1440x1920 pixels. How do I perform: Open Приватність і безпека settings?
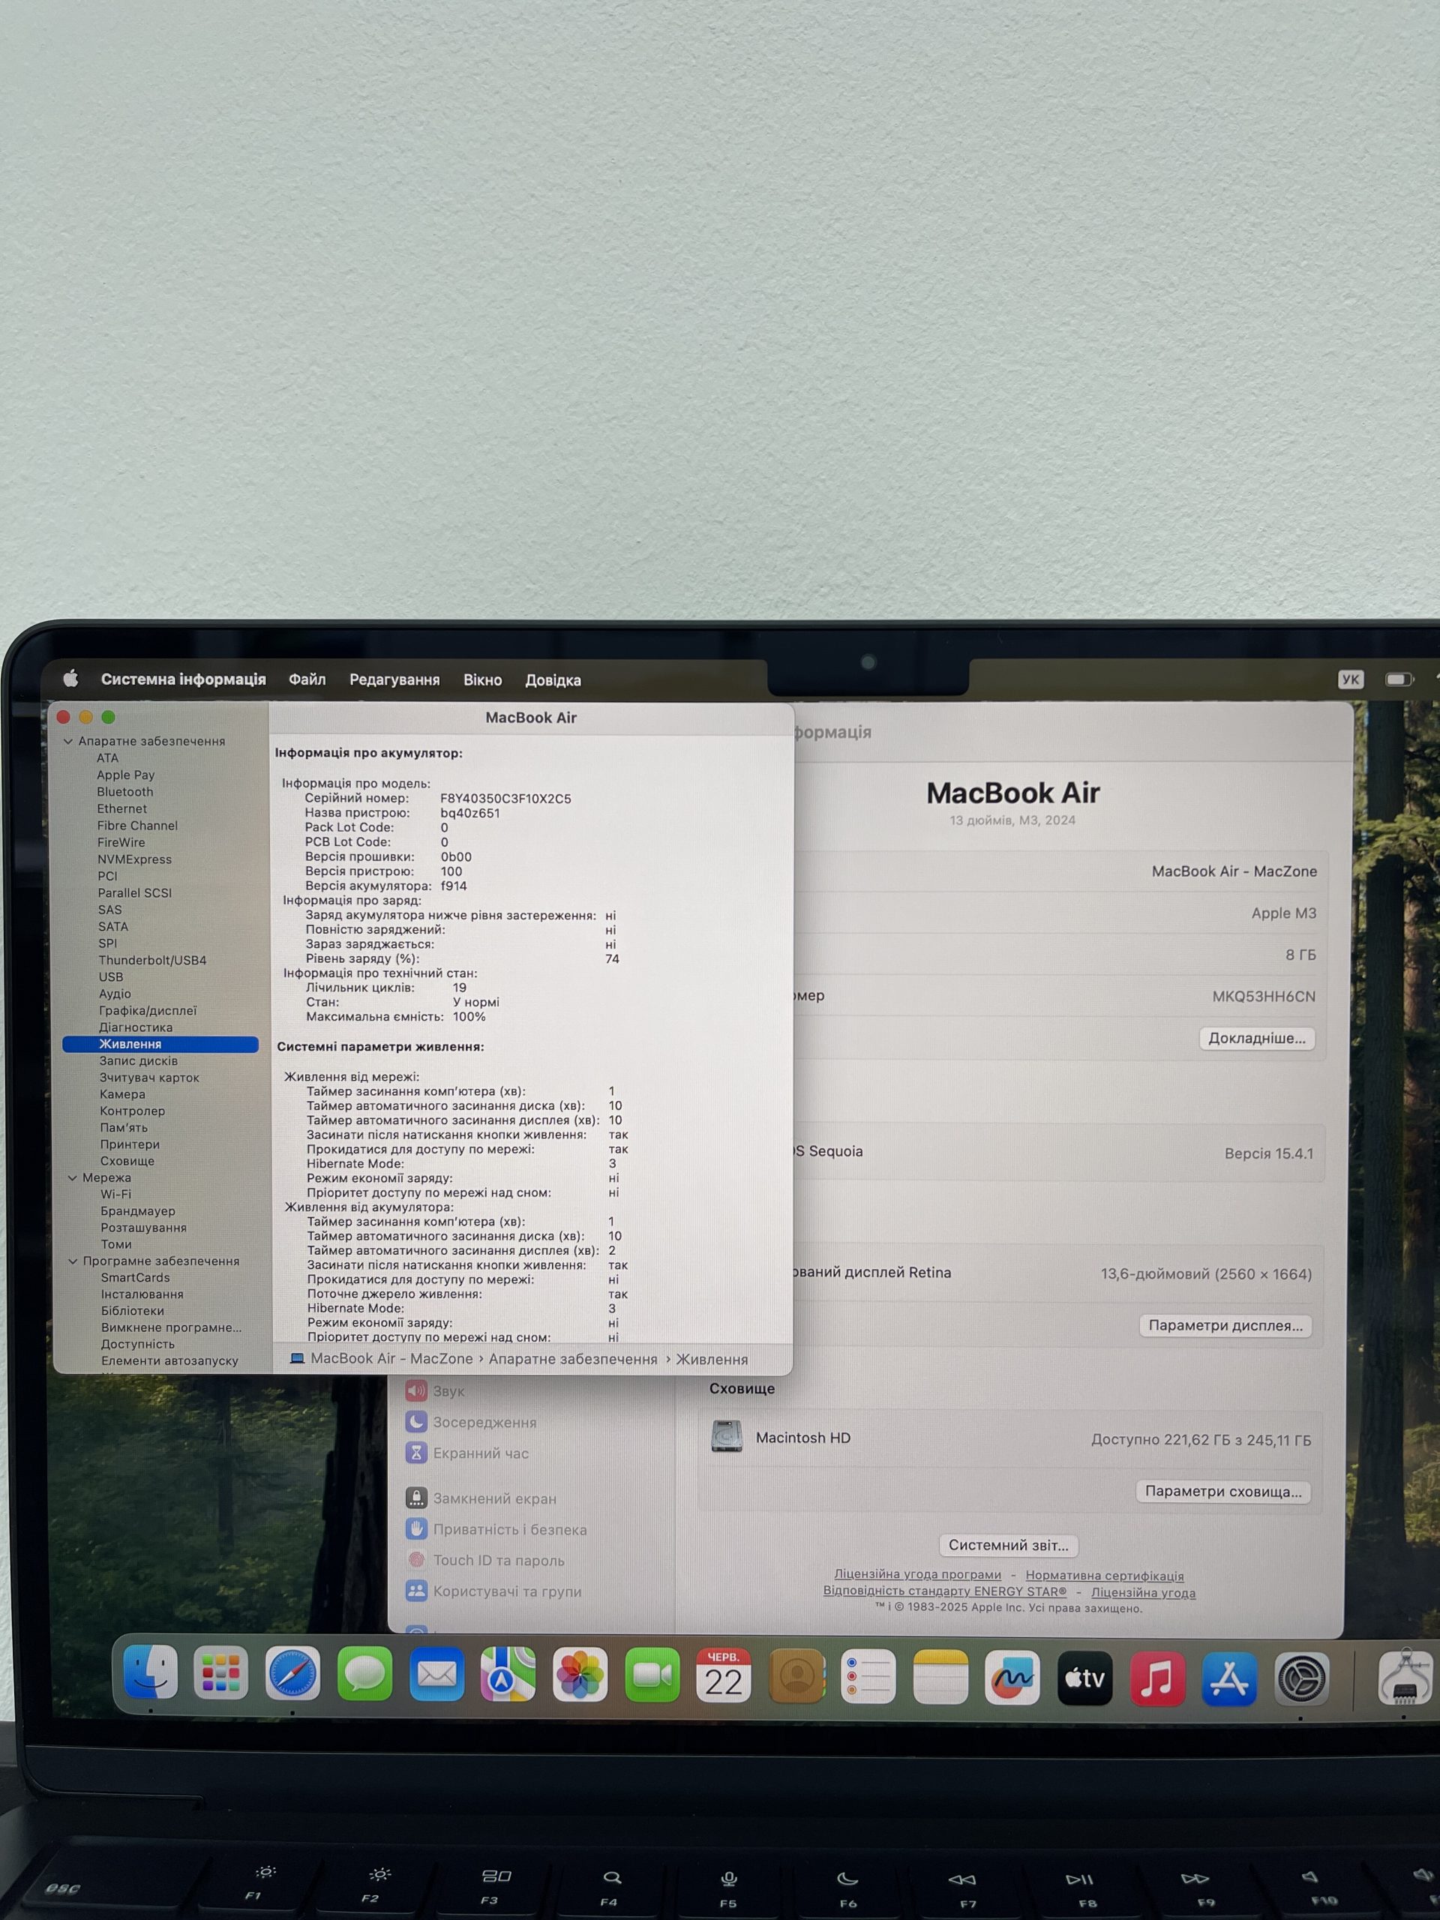tap(496, 1529)
